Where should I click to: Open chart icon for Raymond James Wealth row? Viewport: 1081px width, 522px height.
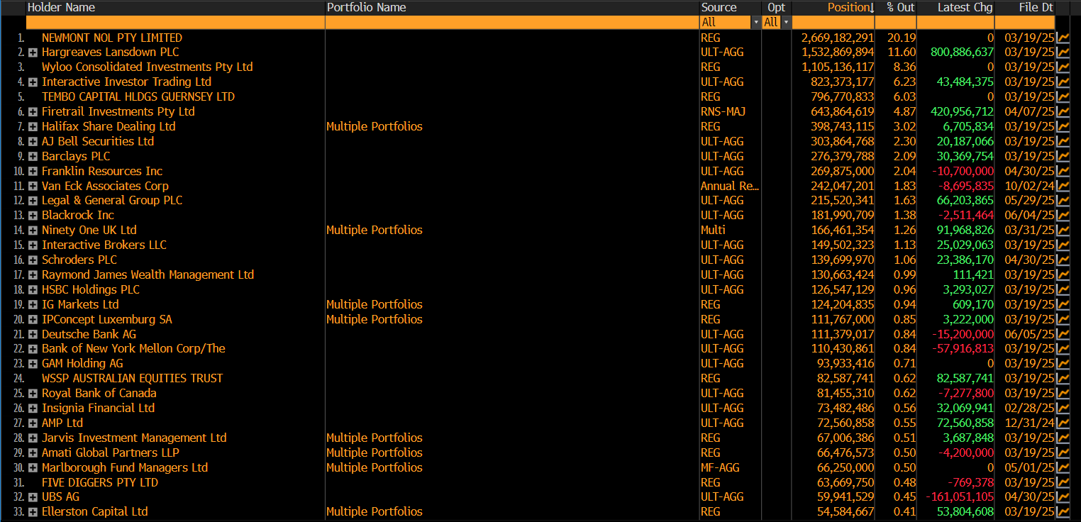(1063, 275)
